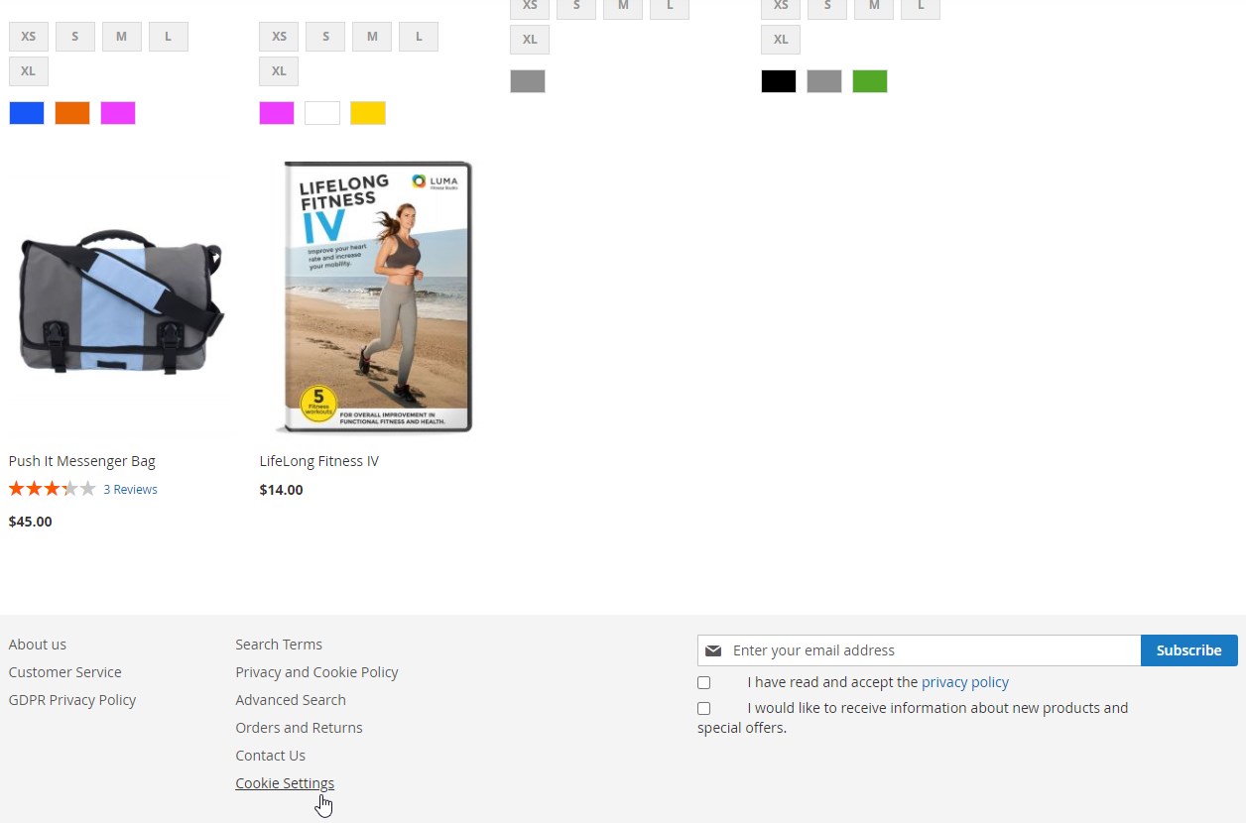Viewport: 1246px width, 823px height.
Task: Open the 3 Reviews link
Action: (x=130, y=489)
